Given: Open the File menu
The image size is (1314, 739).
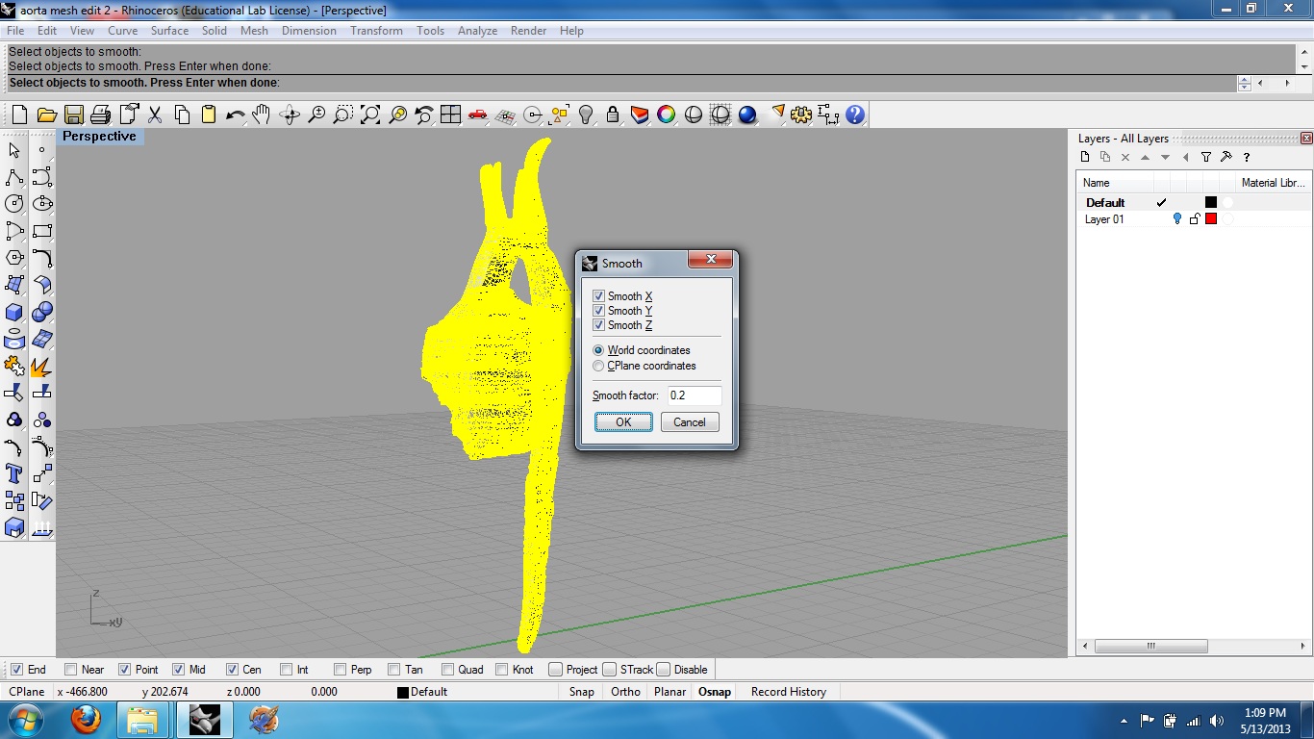Looking at the screenshot, I should [15, 31].
